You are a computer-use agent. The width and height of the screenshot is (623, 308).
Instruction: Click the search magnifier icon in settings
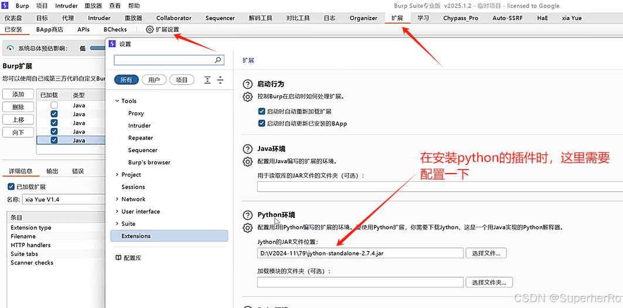point(218,60)
